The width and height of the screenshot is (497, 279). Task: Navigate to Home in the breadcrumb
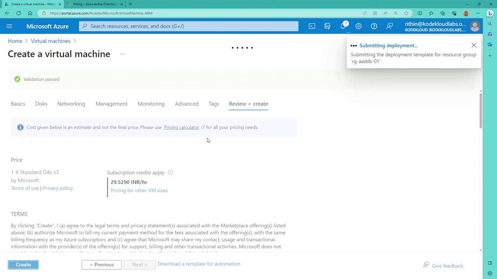15,41
